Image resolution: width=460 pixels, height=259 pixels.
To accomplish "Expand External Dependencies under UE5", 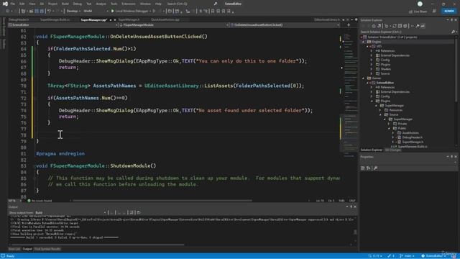I will [372, 55].
